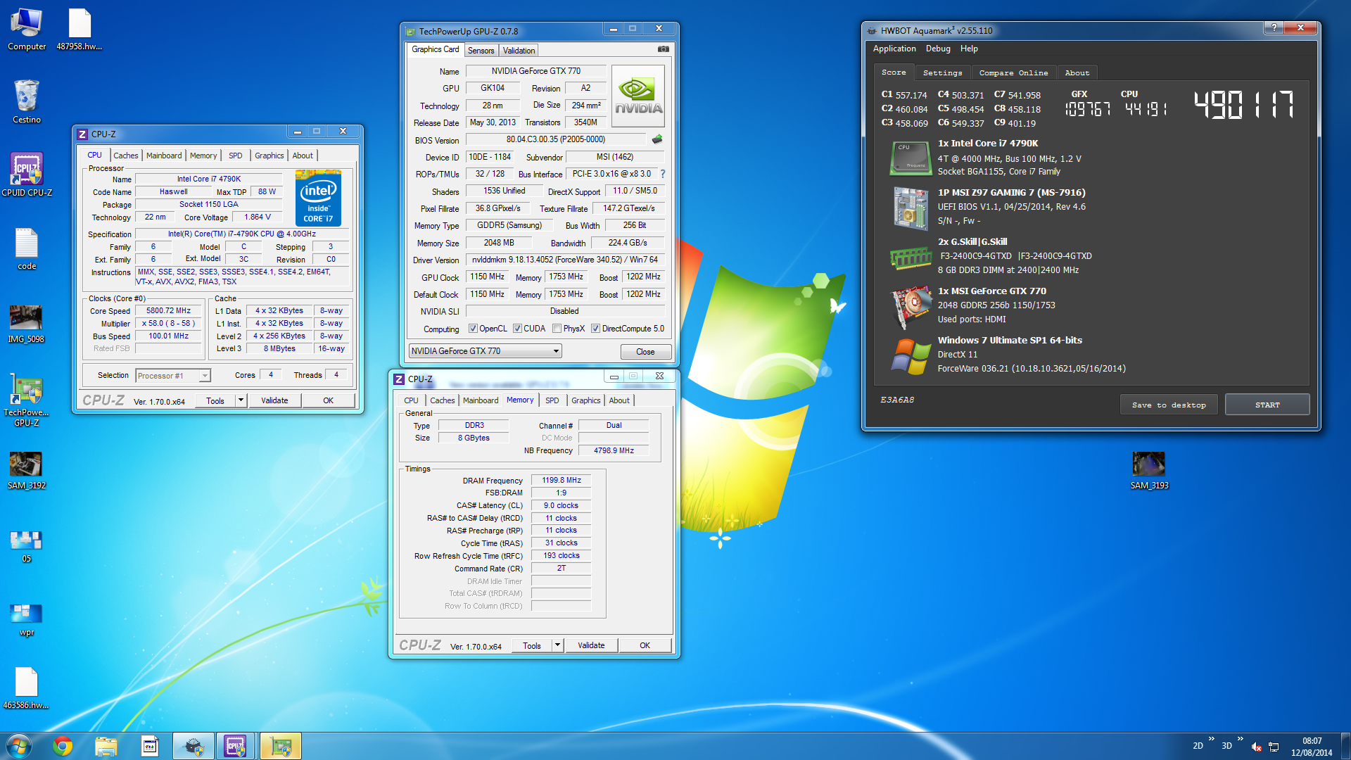Viewport: 1351px width, 760px height.
Task: Open the Computer desktop icon
Action: click(x=27, y=30)
